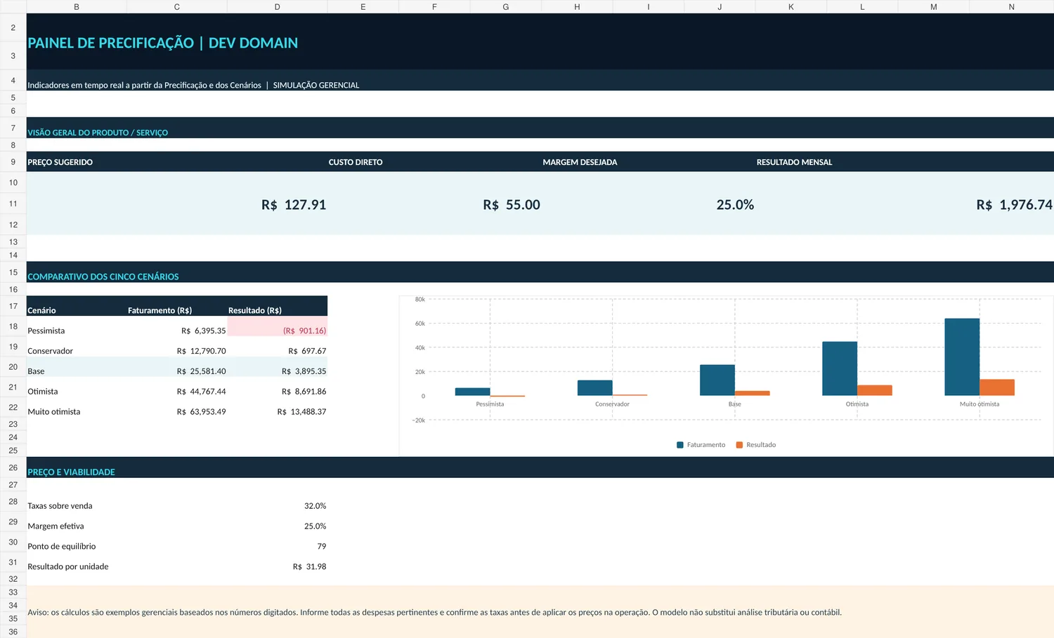Click COMPARATIVO DOS CINCO CENÁRIOS heading

103,277
